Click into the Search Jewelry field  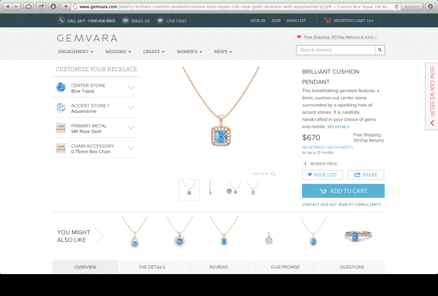[336, 50]
